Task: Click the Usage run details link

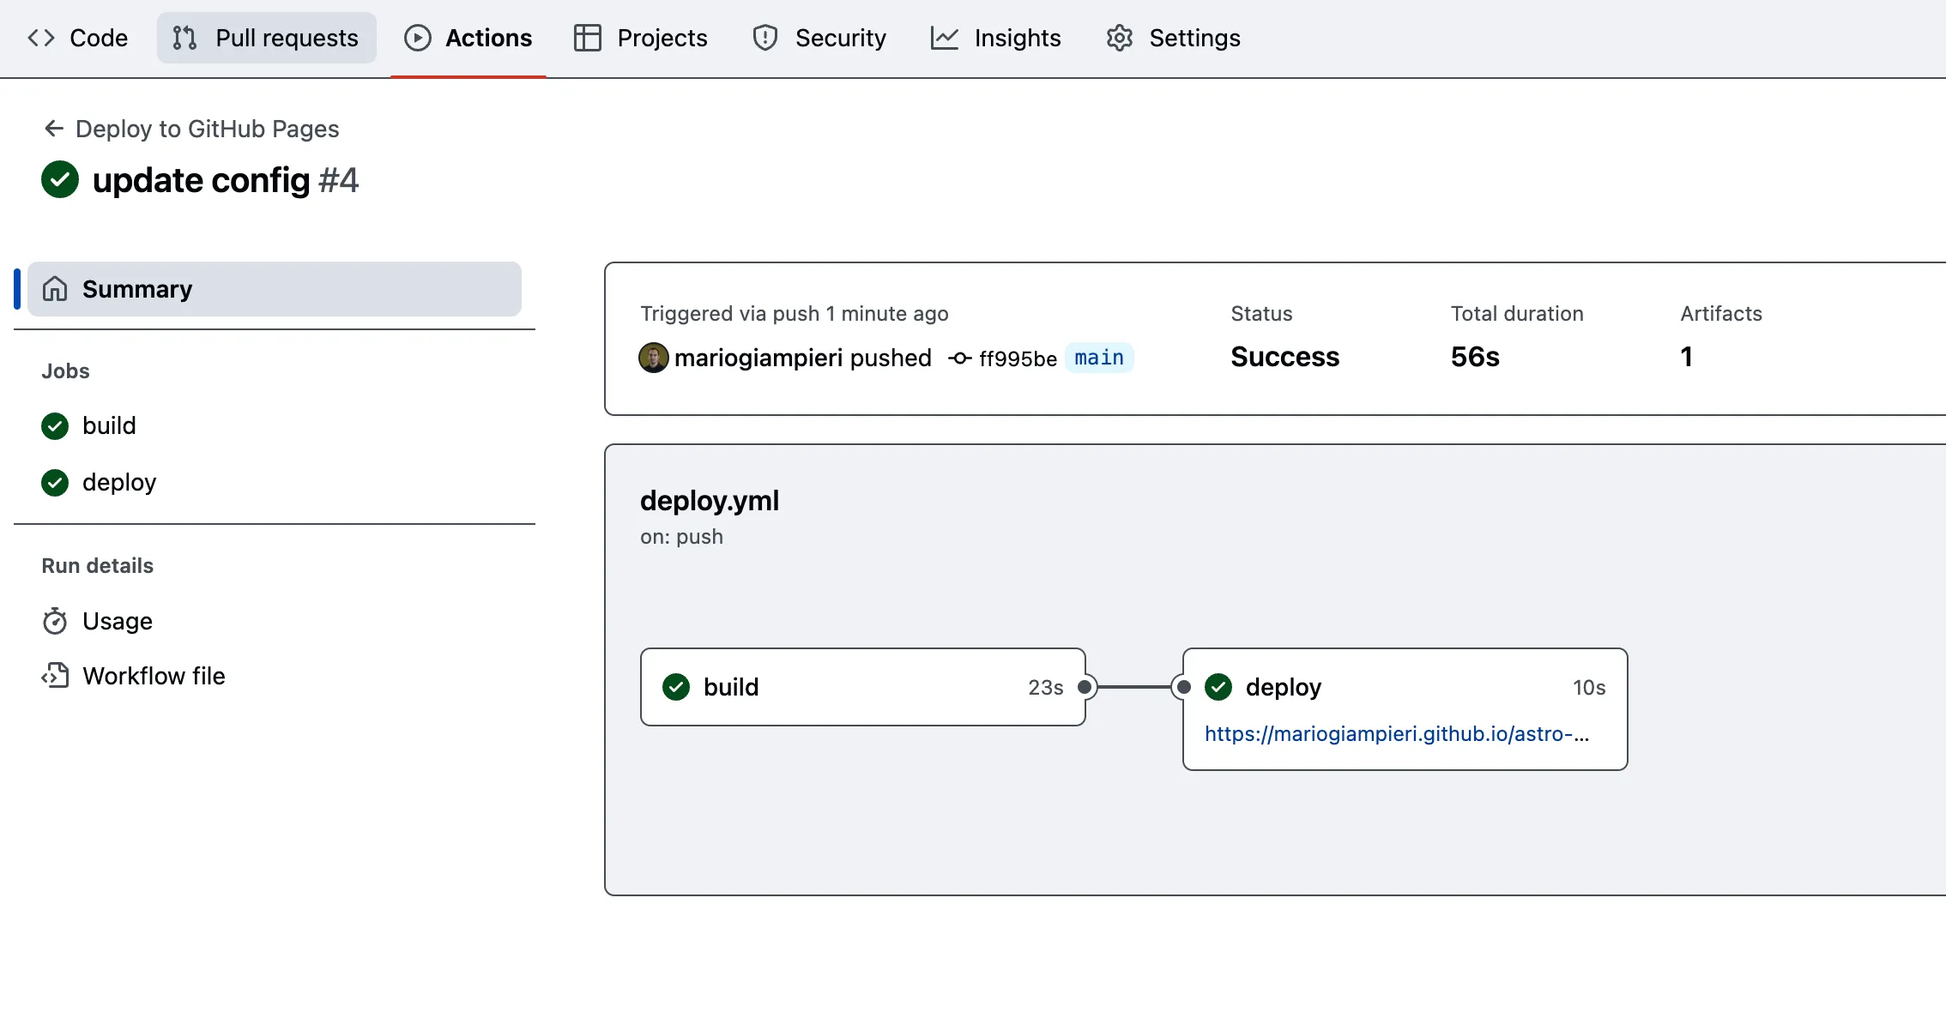Action: pos(117,620)
